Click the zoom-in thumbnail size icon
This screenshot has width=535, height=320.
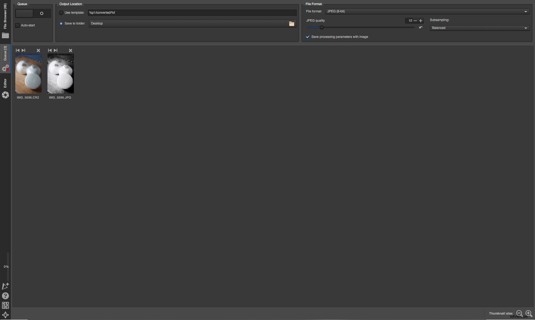coord(529,314)
